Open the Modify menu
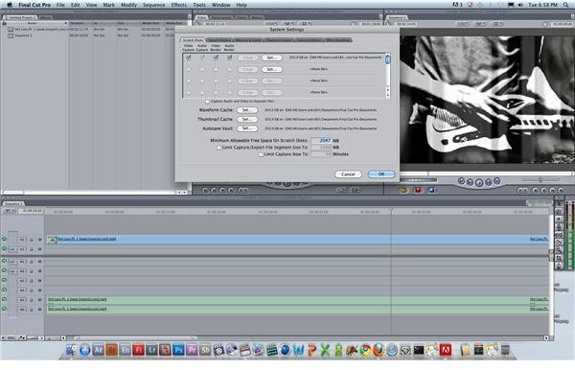Viewport: 575px width, 370px height. pos(128,5)
